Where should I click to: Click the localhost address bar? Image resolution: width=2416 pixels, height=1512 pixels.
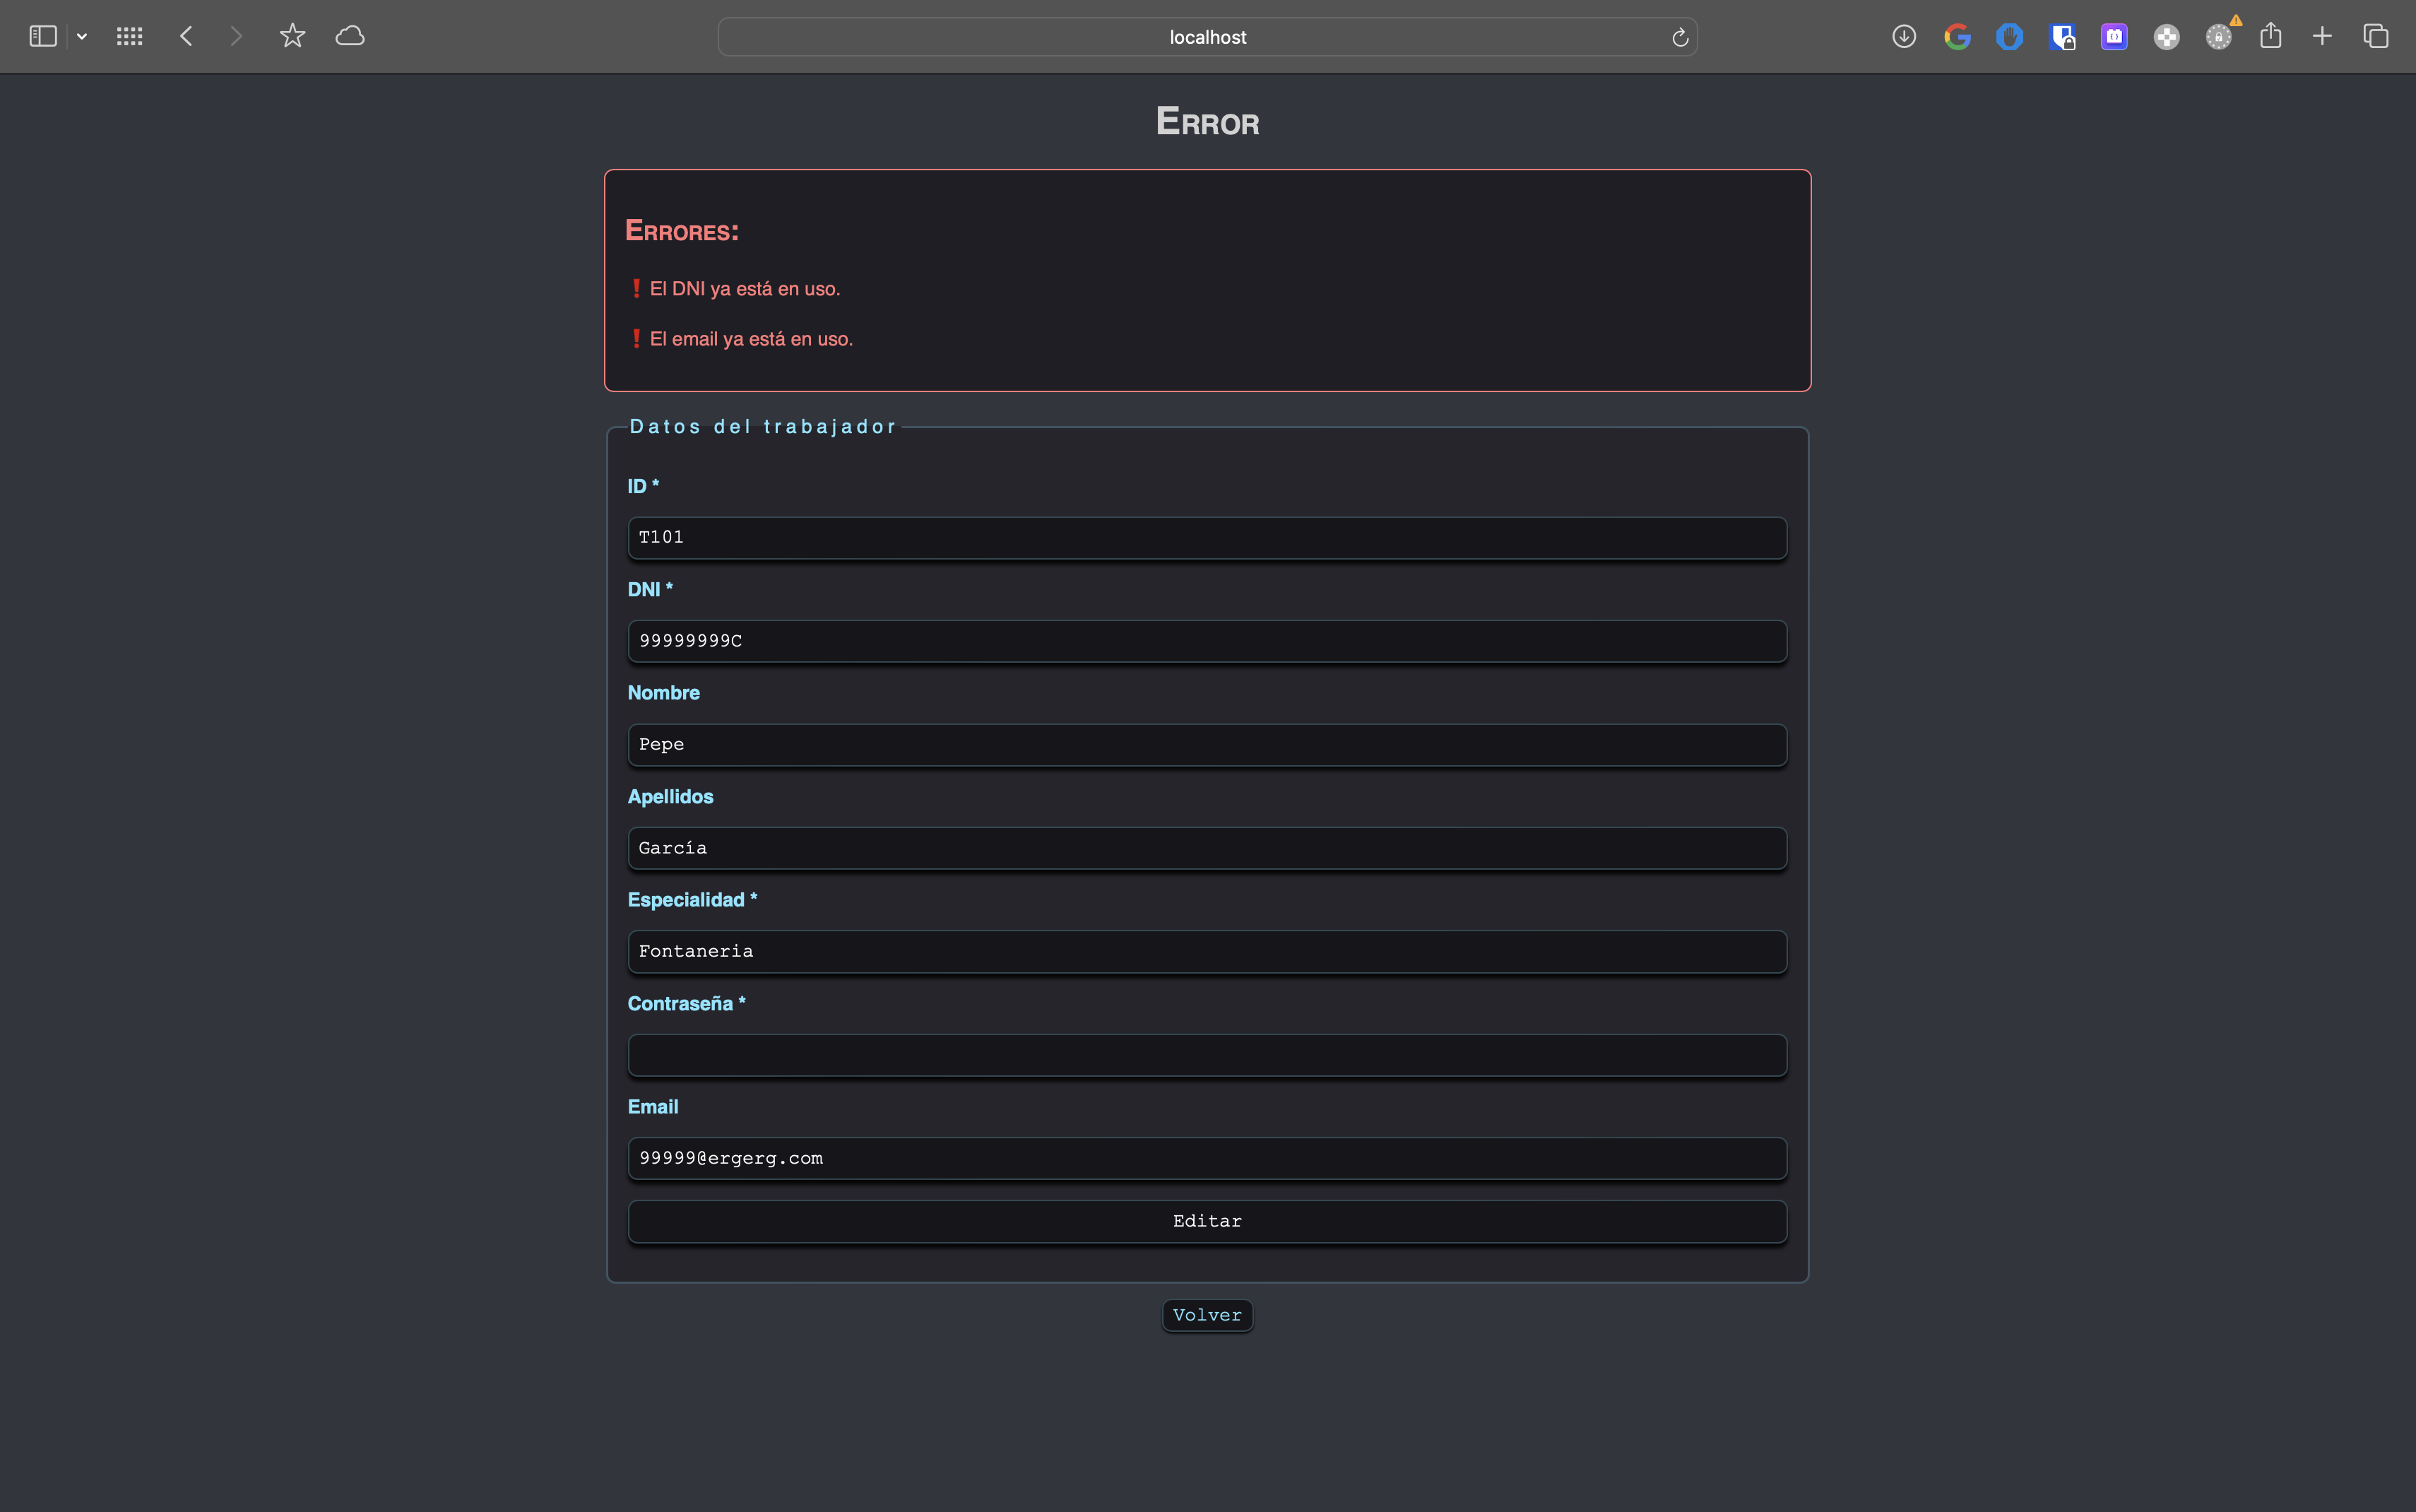pyautogui.click(x=1207, y=37)
